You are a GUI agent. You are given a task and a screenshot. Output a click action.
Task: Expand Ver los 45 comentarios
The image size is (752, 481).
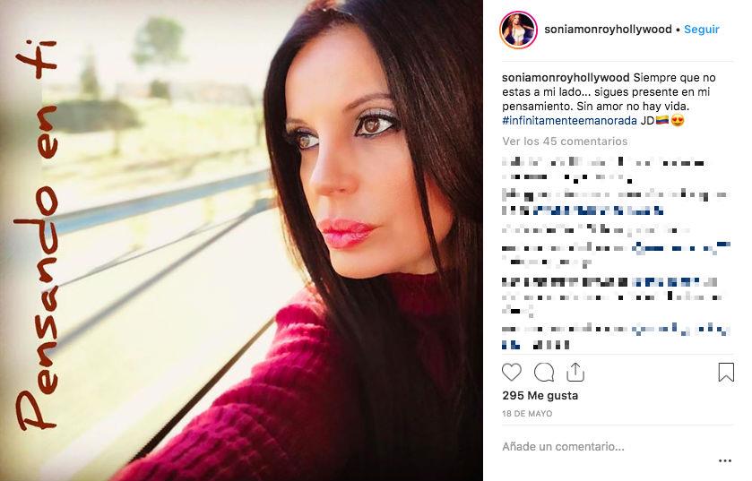565,142
